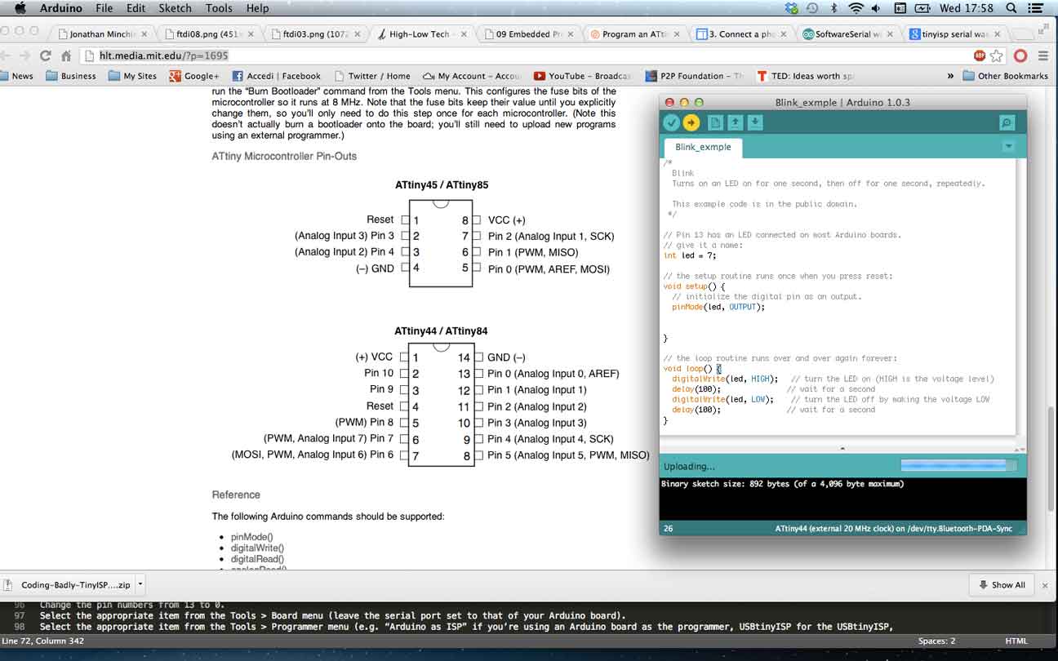This screenshot has height=661, width=1058.
Task: Bookmark this page with the star icon
Action: click(x=997, y=55)
